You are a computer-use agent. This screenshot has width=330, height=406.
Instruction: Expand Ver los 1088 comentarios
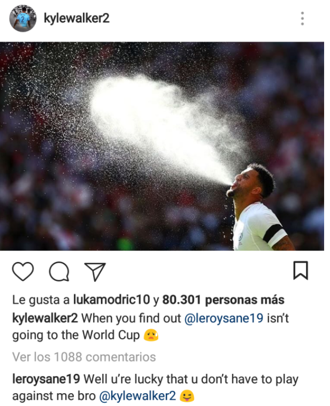[x=84, y=357]
